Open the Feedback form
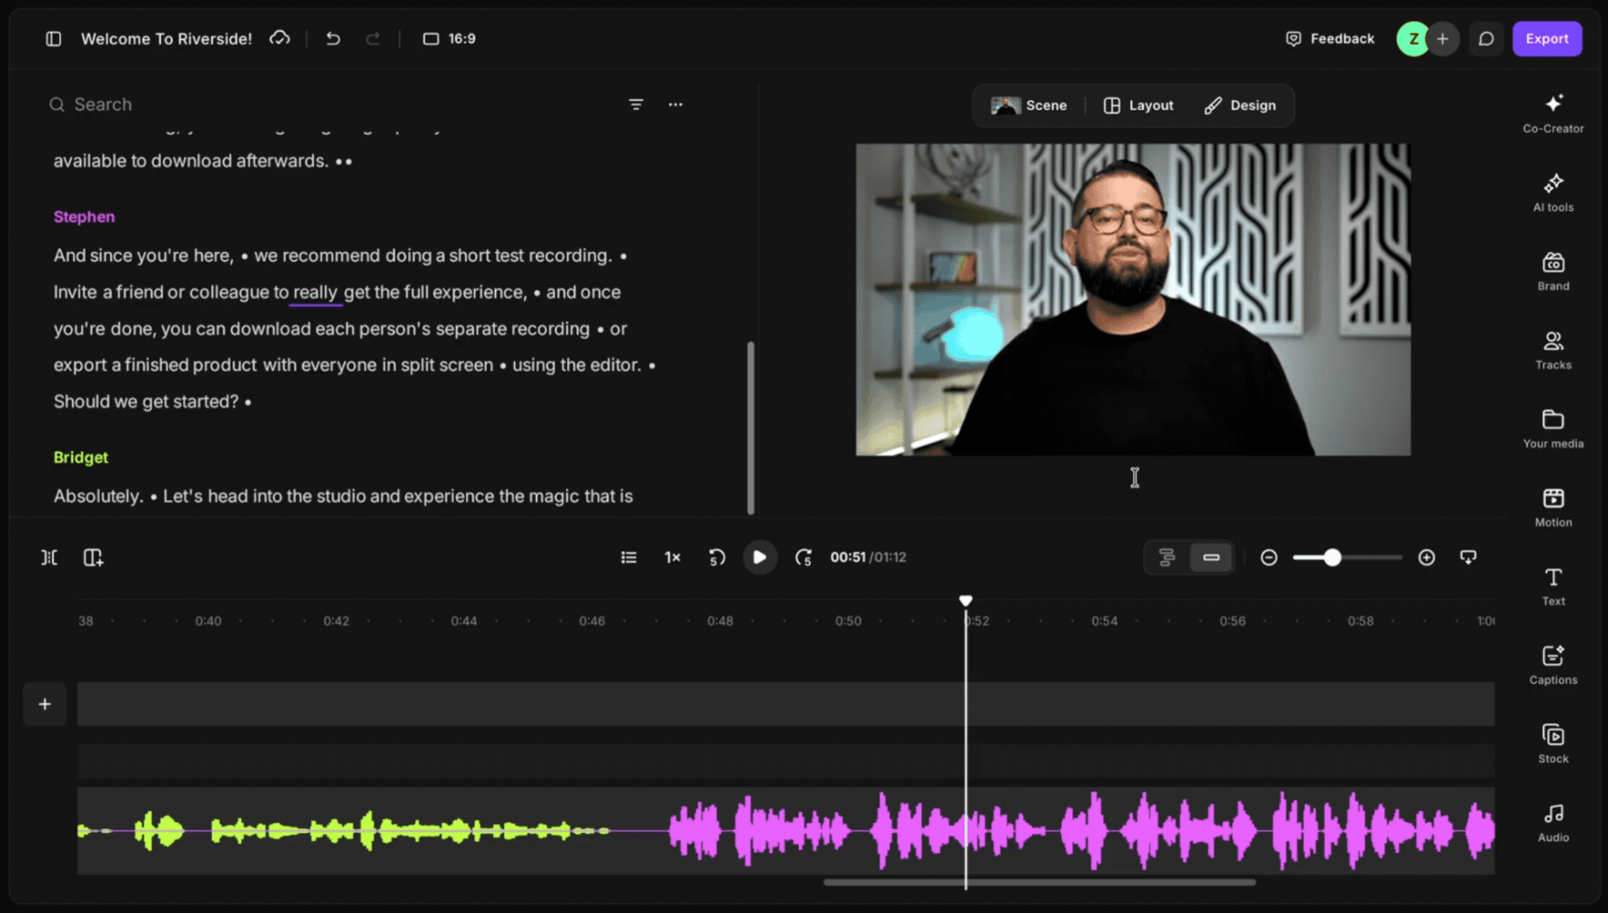Image resolution: width=1608 pixels, height=913 pixels. pyautogui.click(x=1330, y=38)
